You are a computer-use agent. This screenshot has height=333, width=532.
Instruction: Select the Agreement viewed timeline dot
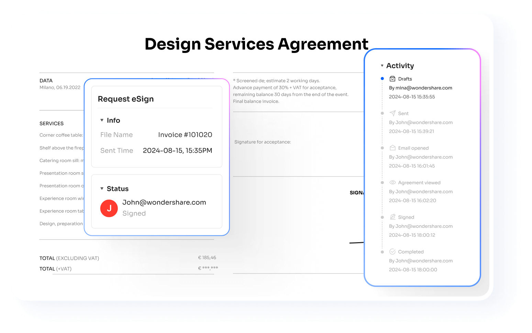[382, 183]
